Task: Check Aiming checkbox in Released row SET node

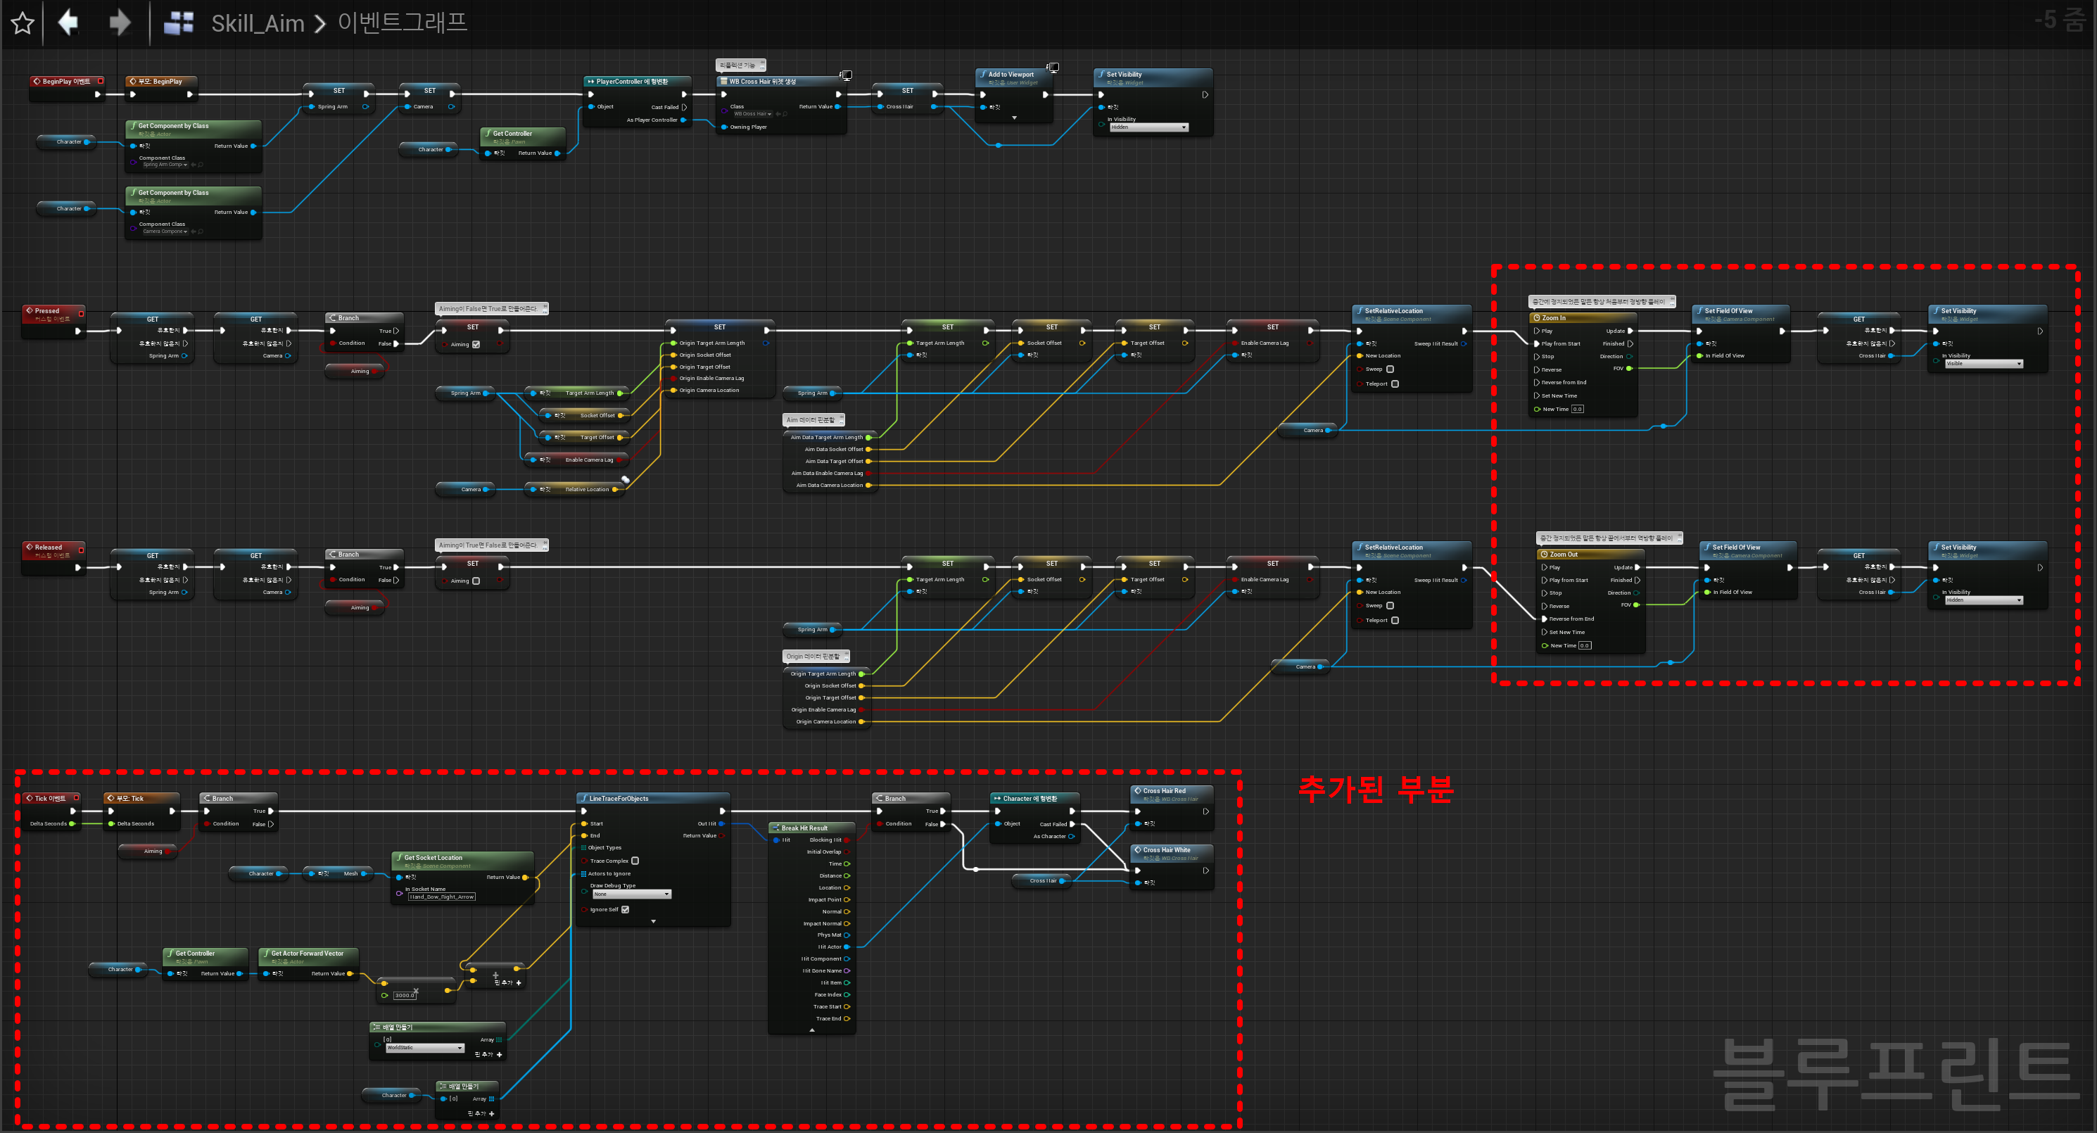Action: pyautogui.click(x=476, y=581)
